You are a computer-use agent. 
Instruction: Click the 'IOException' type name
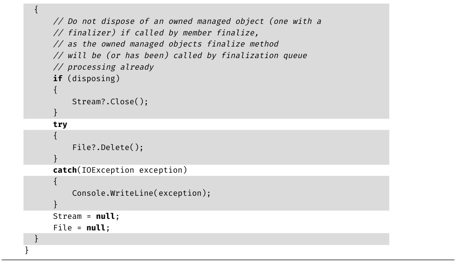point(108,170)
